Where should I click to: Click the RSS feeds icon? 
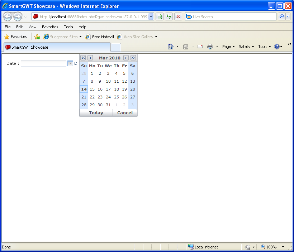(x=186, y=47)
